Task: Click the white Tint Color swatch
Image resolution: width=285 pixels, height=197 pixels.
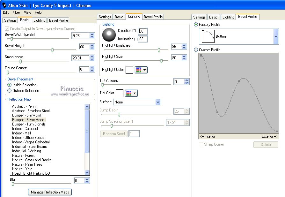Action: 120,93
